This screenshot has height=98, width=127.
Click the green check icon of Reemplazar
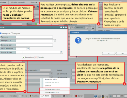tap(23, 57)
